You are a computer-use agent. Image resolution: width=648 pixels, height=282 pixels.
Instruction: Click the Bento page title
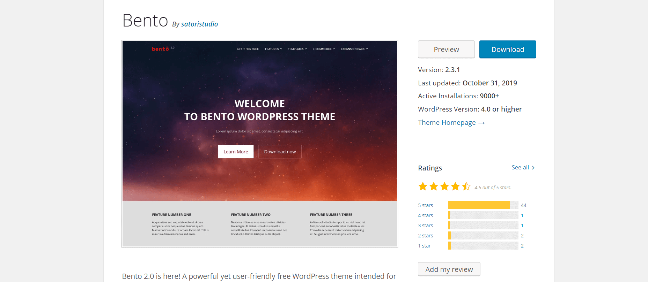tap(145, 21)
